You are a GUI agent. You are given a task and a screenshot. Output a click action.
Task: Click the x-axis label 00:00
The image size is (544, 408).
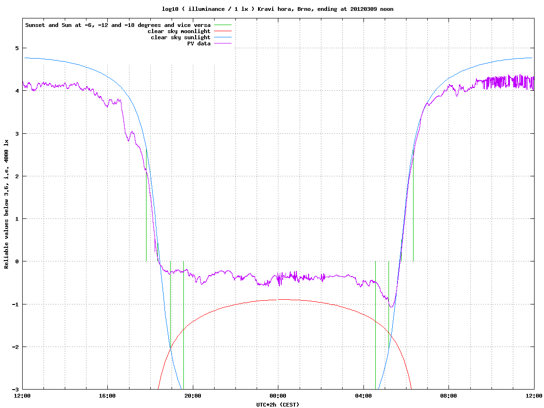(278, 396)
